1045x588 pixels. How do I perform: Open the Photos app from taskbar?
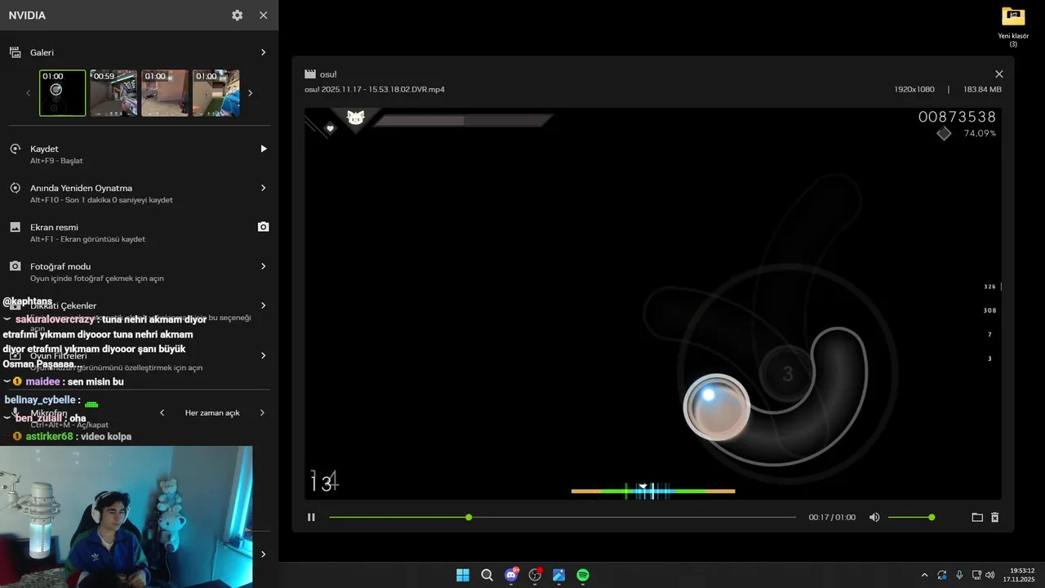pyautogui.click(x=558, y=575)
